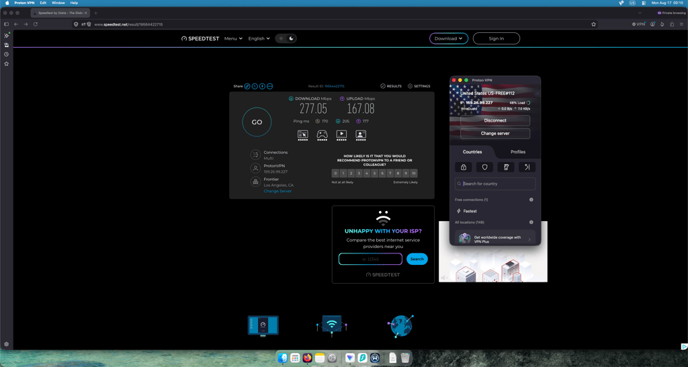
Task: Show info for Free connections
Action: pos(531,200)
